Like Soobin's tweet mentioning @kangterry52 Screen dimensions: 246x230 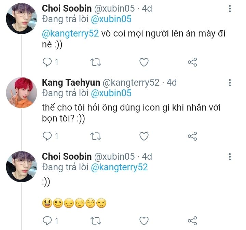point(144,62)
